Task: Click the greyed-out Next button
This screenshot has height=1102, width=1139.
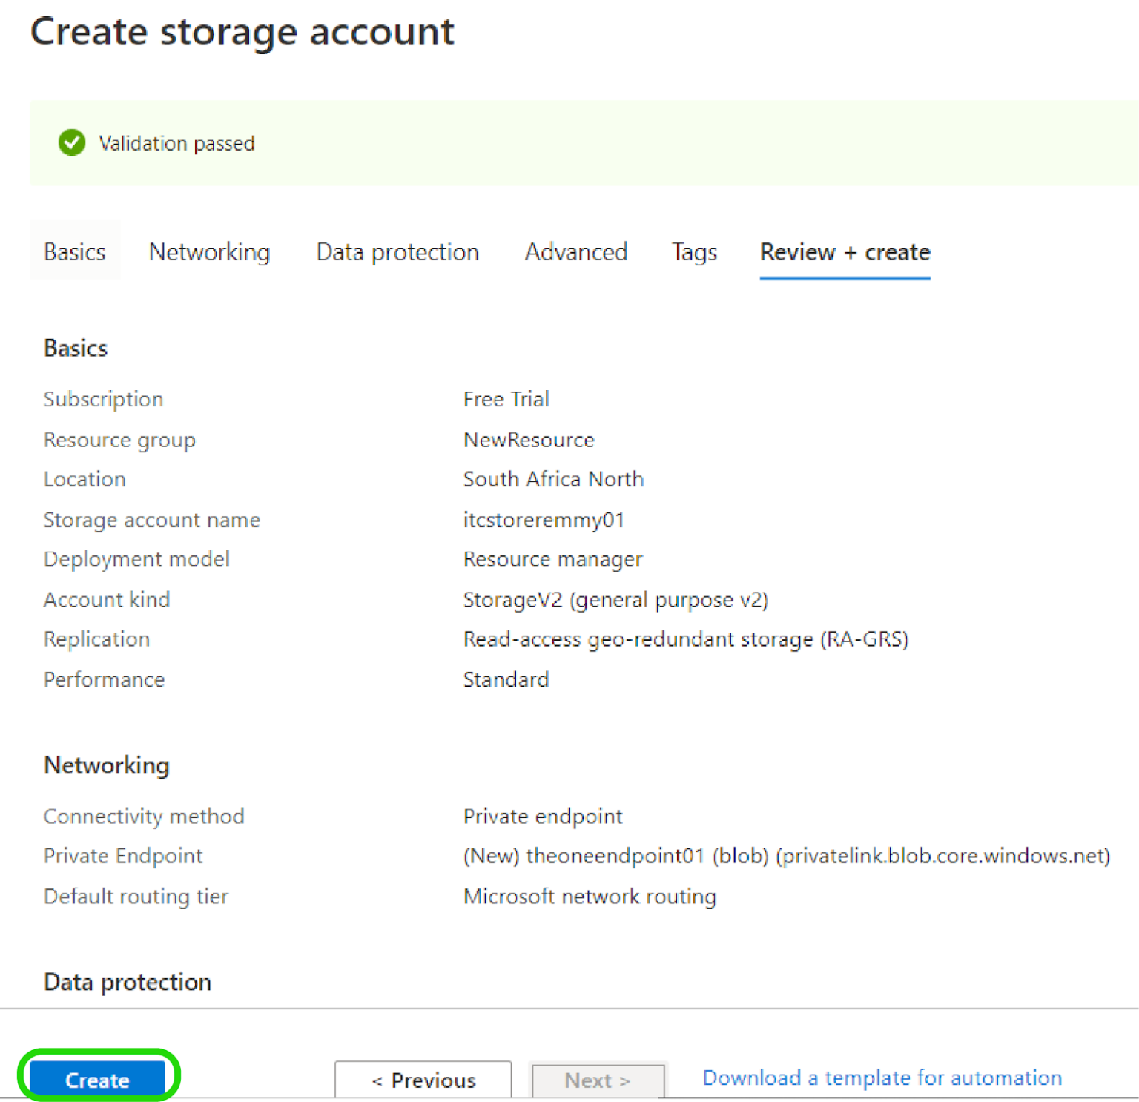Action: pos(597,1080)
